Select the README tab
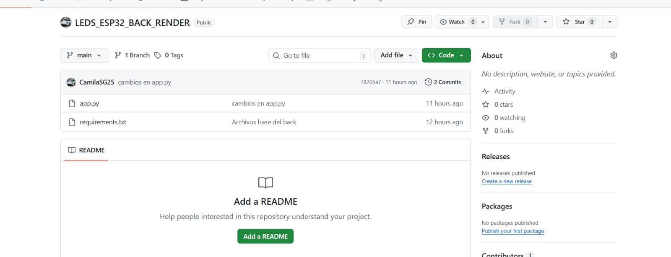Viewport: 671px width, 257px height. pos(87,150)
